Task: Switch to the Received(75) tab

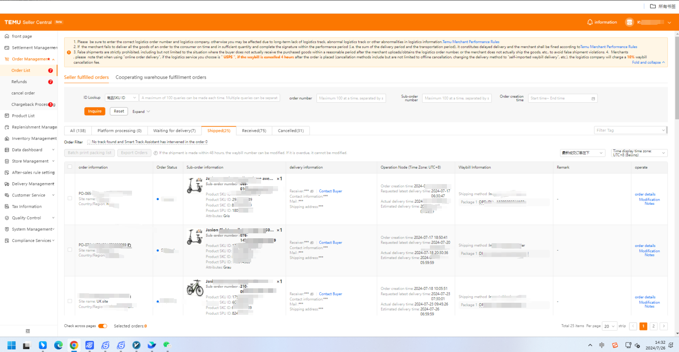Action: click(254, 131)
